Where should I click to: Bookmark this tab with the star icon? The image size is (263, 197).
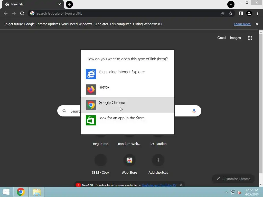(231, 13)
